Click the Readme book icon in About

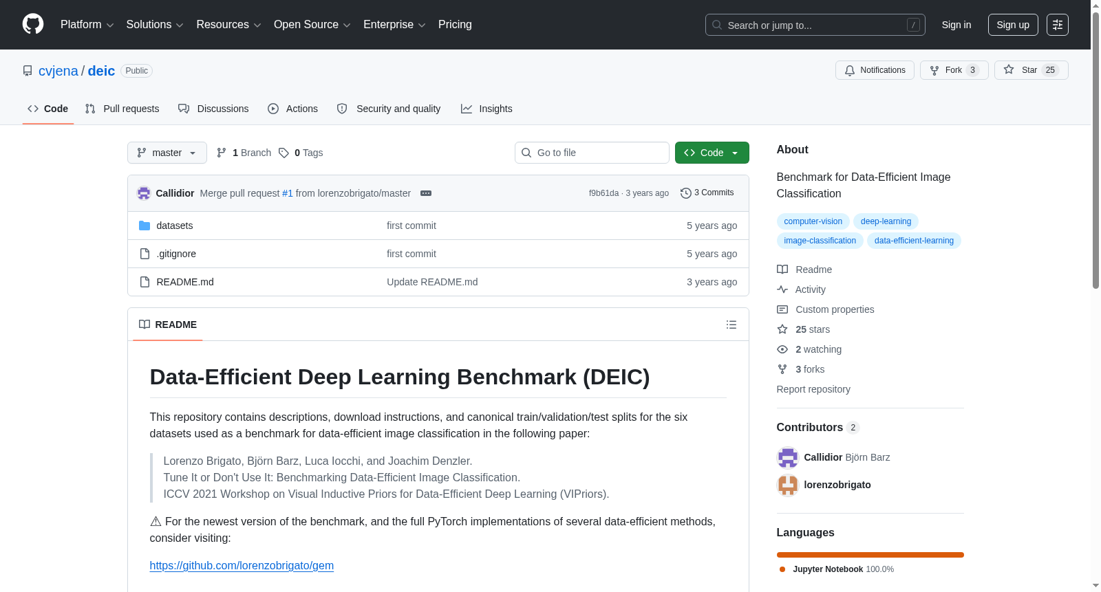[782, 270]
